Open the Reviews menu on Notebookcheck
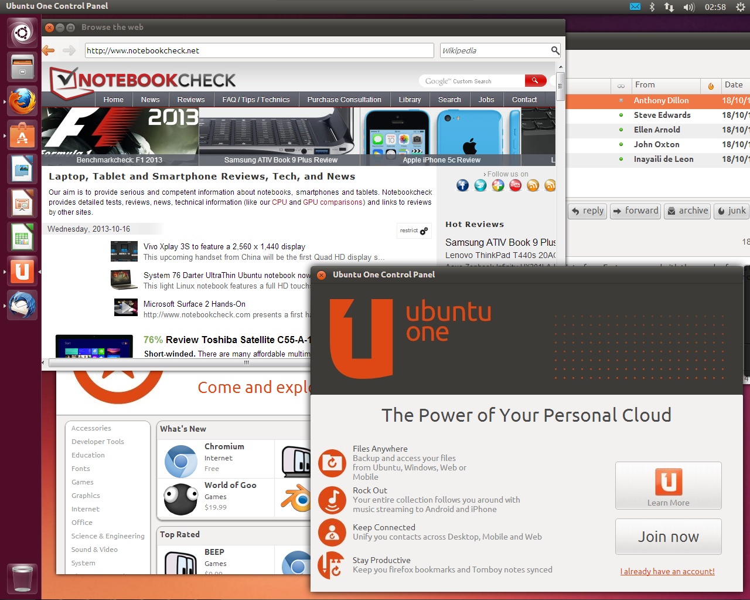This screenshot has width=750, height=600. pyautogui.click(x=191, y=100)
